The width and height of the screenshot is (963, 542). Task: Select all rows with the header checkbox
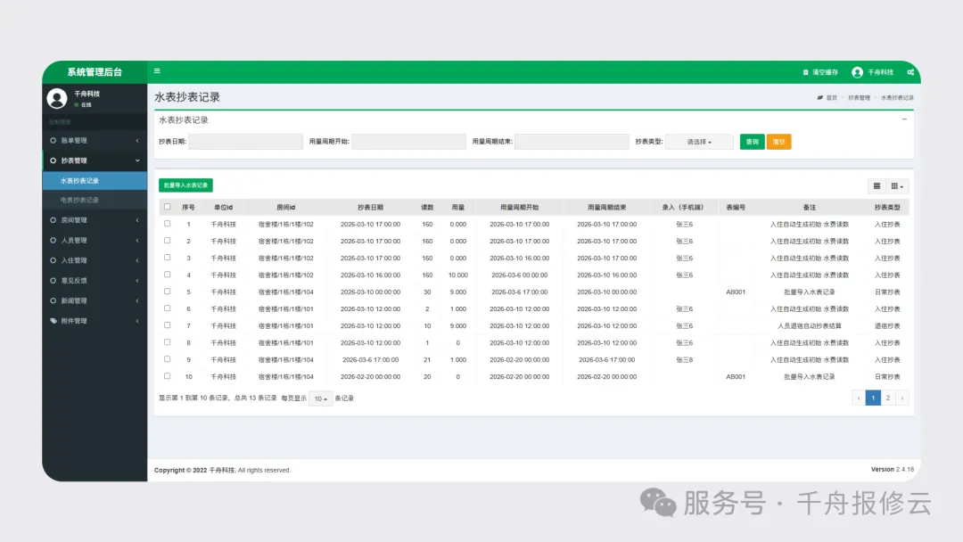pyautogui.click(x=167, y=206)
